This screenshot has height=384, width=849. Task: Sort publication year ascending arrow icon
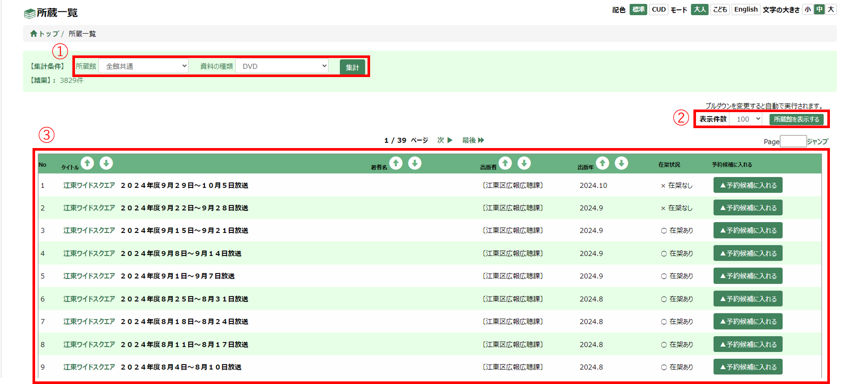tap(602, 163)
